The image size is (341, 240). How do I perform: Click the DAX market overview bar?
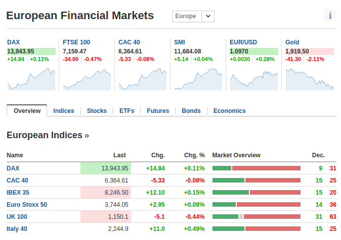257,168
